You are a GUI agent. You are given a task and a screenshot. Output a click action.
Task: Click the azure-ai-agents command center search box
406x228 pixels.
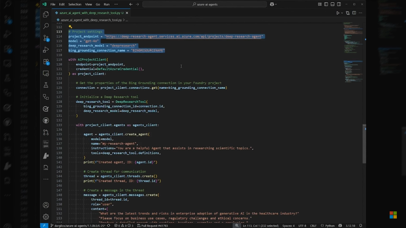pyautogui.click(x=205, y=4)
